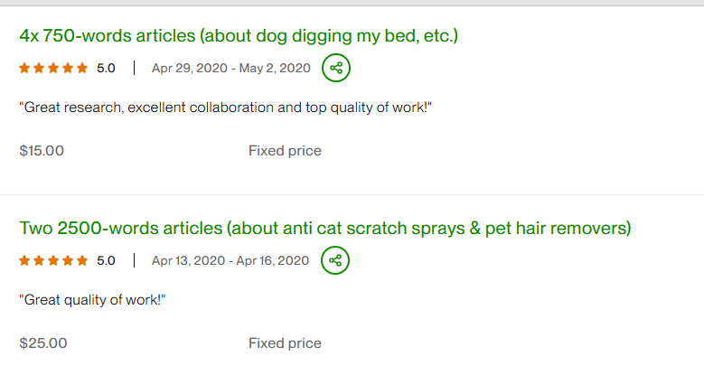
Task: Click the $15.00 price amount
Action: [x=42, y=151]
